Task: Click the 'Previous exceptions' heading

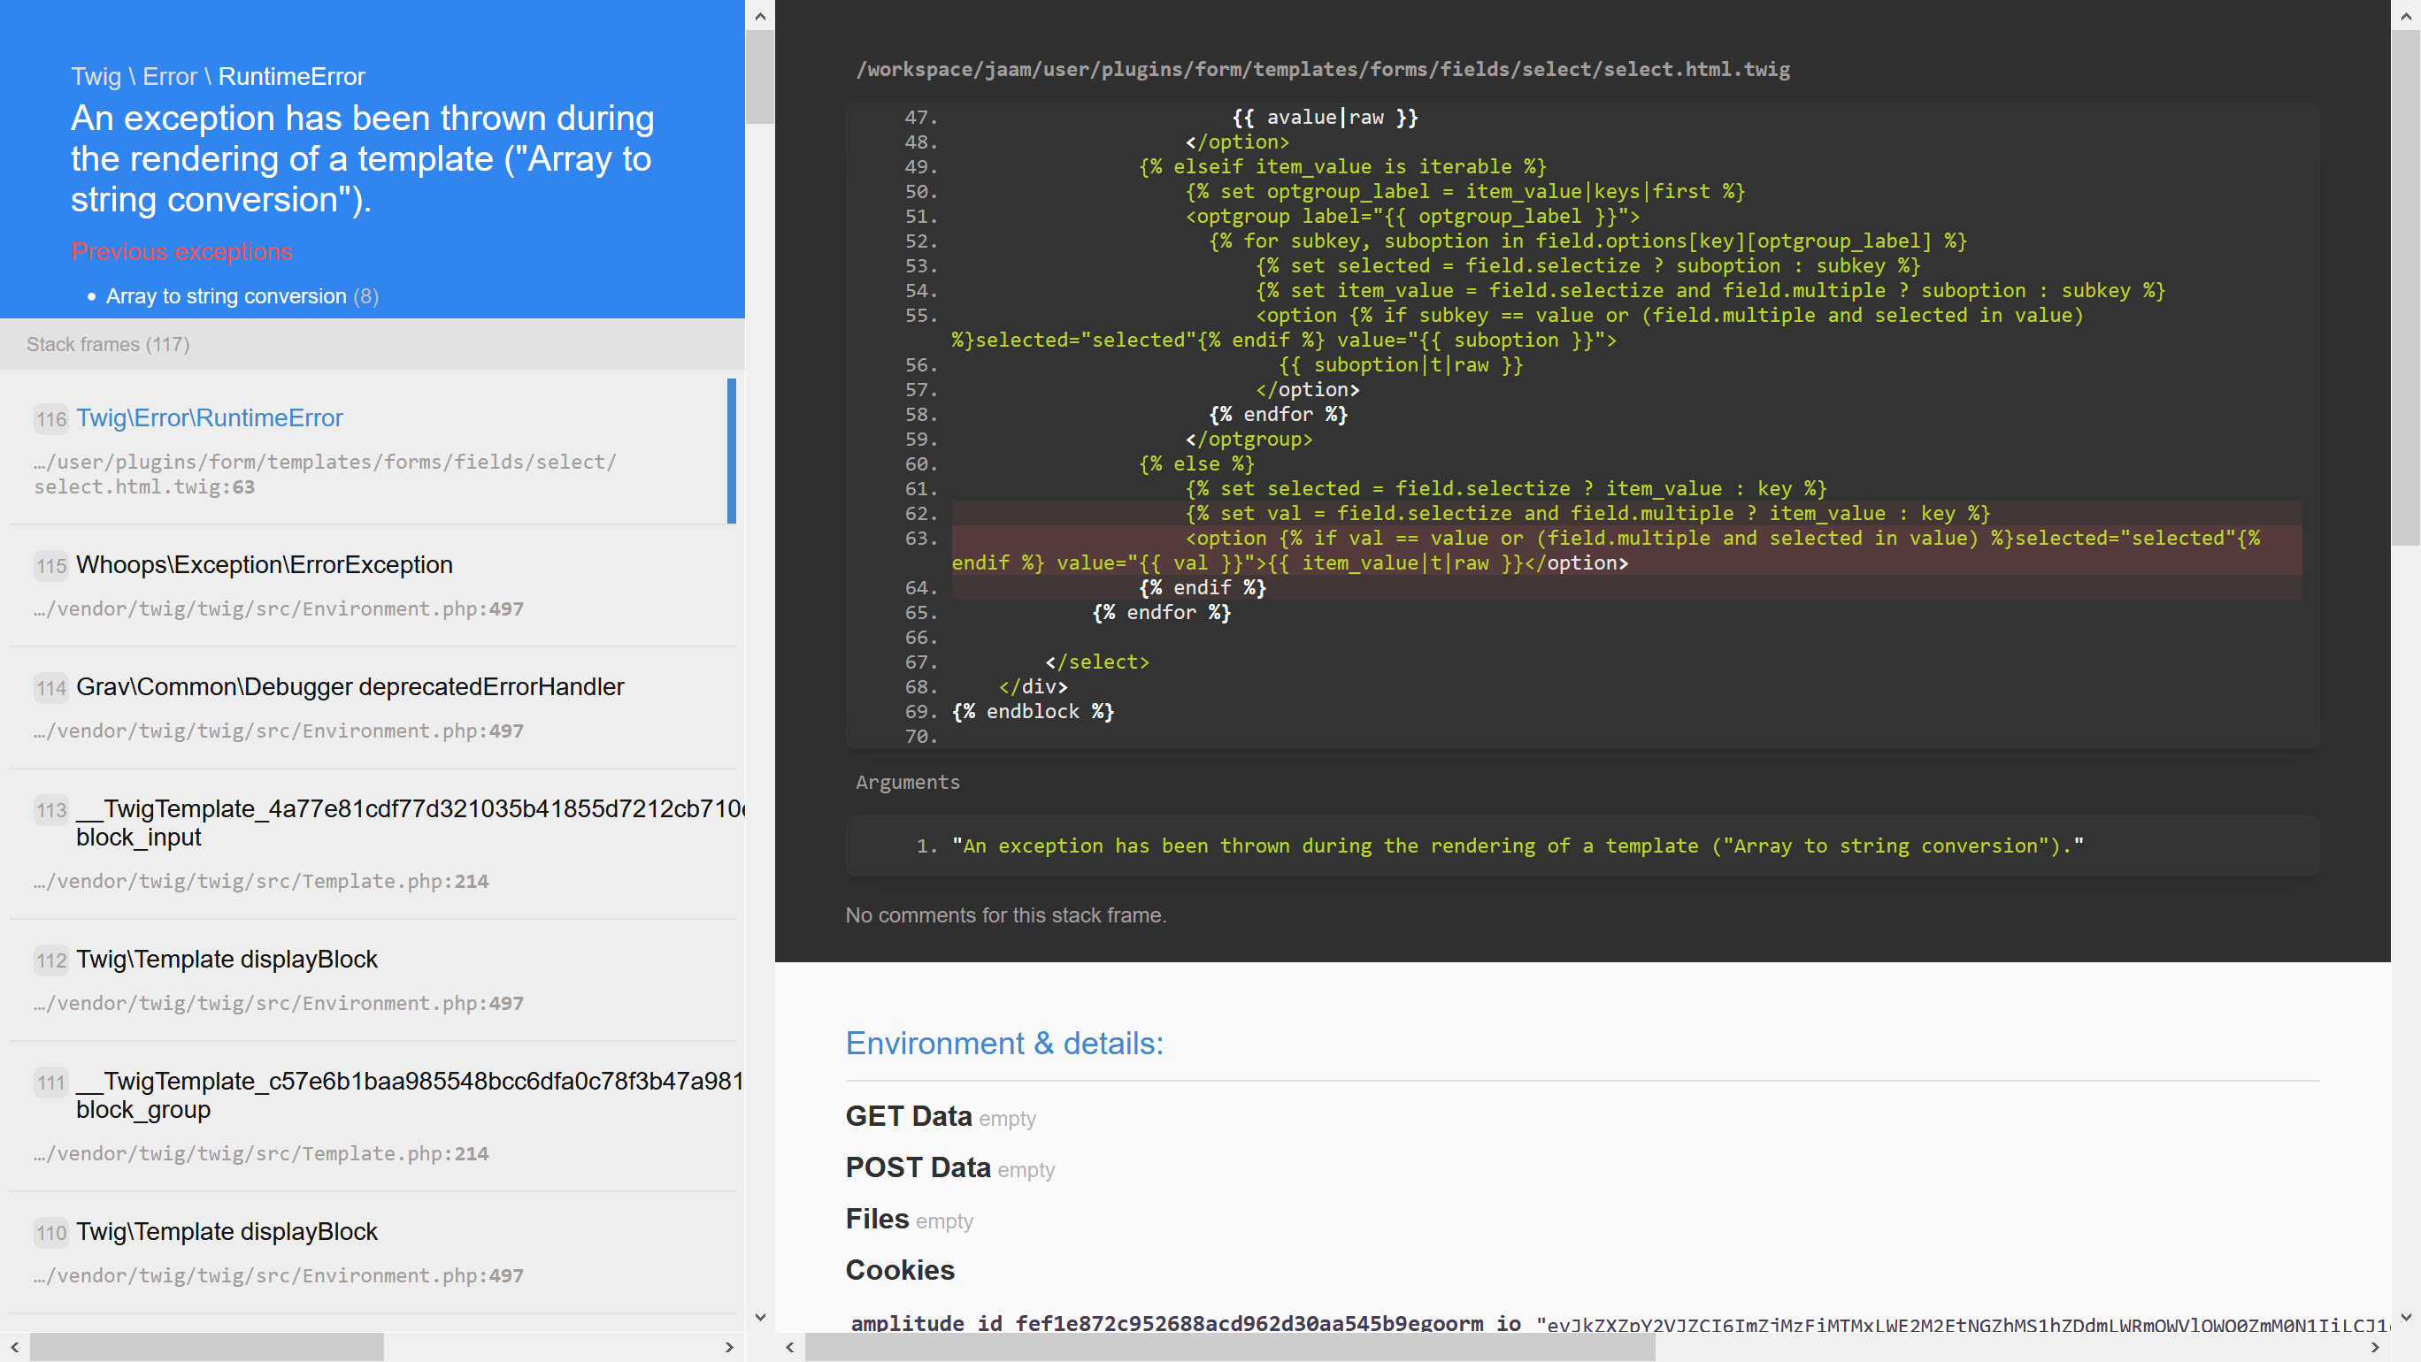Action: tap(181, 252)
